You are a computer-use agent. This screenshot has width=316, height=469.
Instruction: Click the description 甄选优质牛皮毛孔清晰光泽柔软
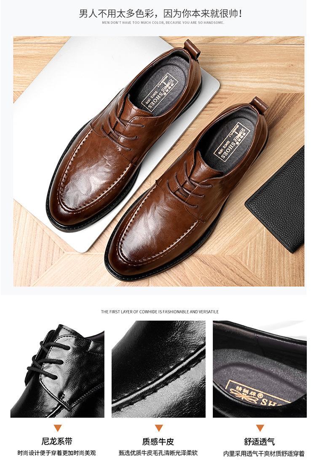158,453
